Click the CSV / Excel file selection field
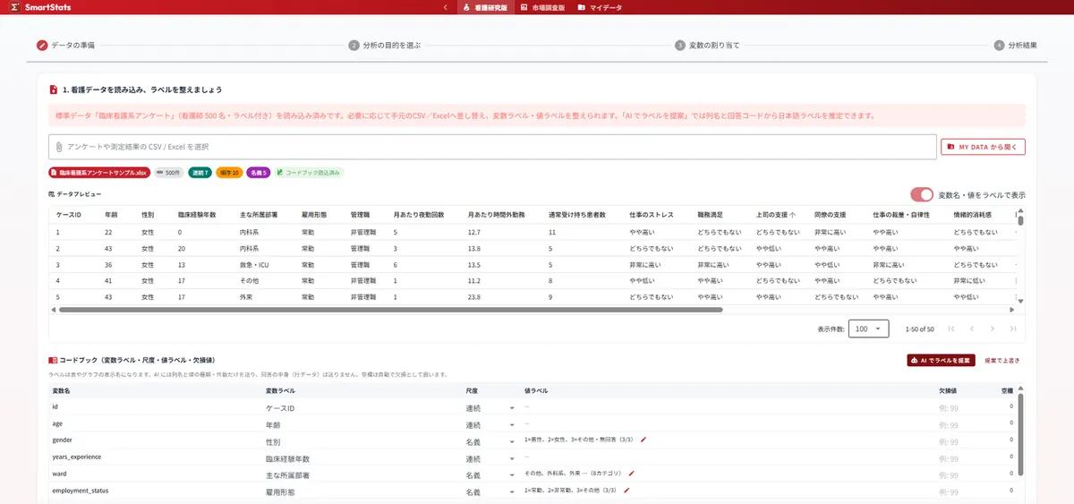1074x504 pixels. (x=490, y=146)
